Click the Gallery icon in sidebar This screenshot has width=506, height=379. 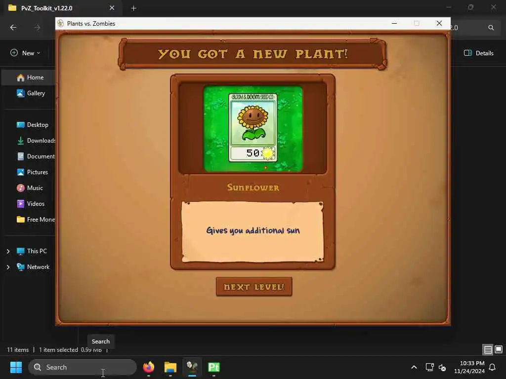(x=21, y=93)
